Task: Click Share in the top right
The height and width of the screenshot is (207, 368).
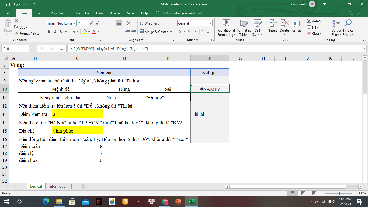Action: [355, 13]
